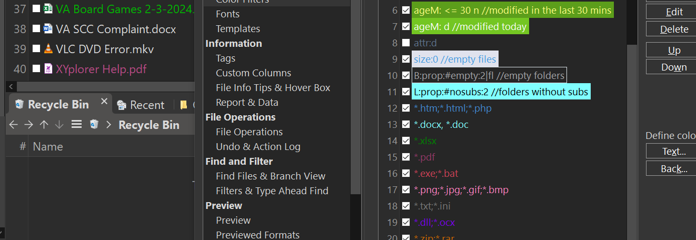Screen dimensions: 696x240
Task: Close the Recycle Bin tab with its X
Action: pos(104,101)
